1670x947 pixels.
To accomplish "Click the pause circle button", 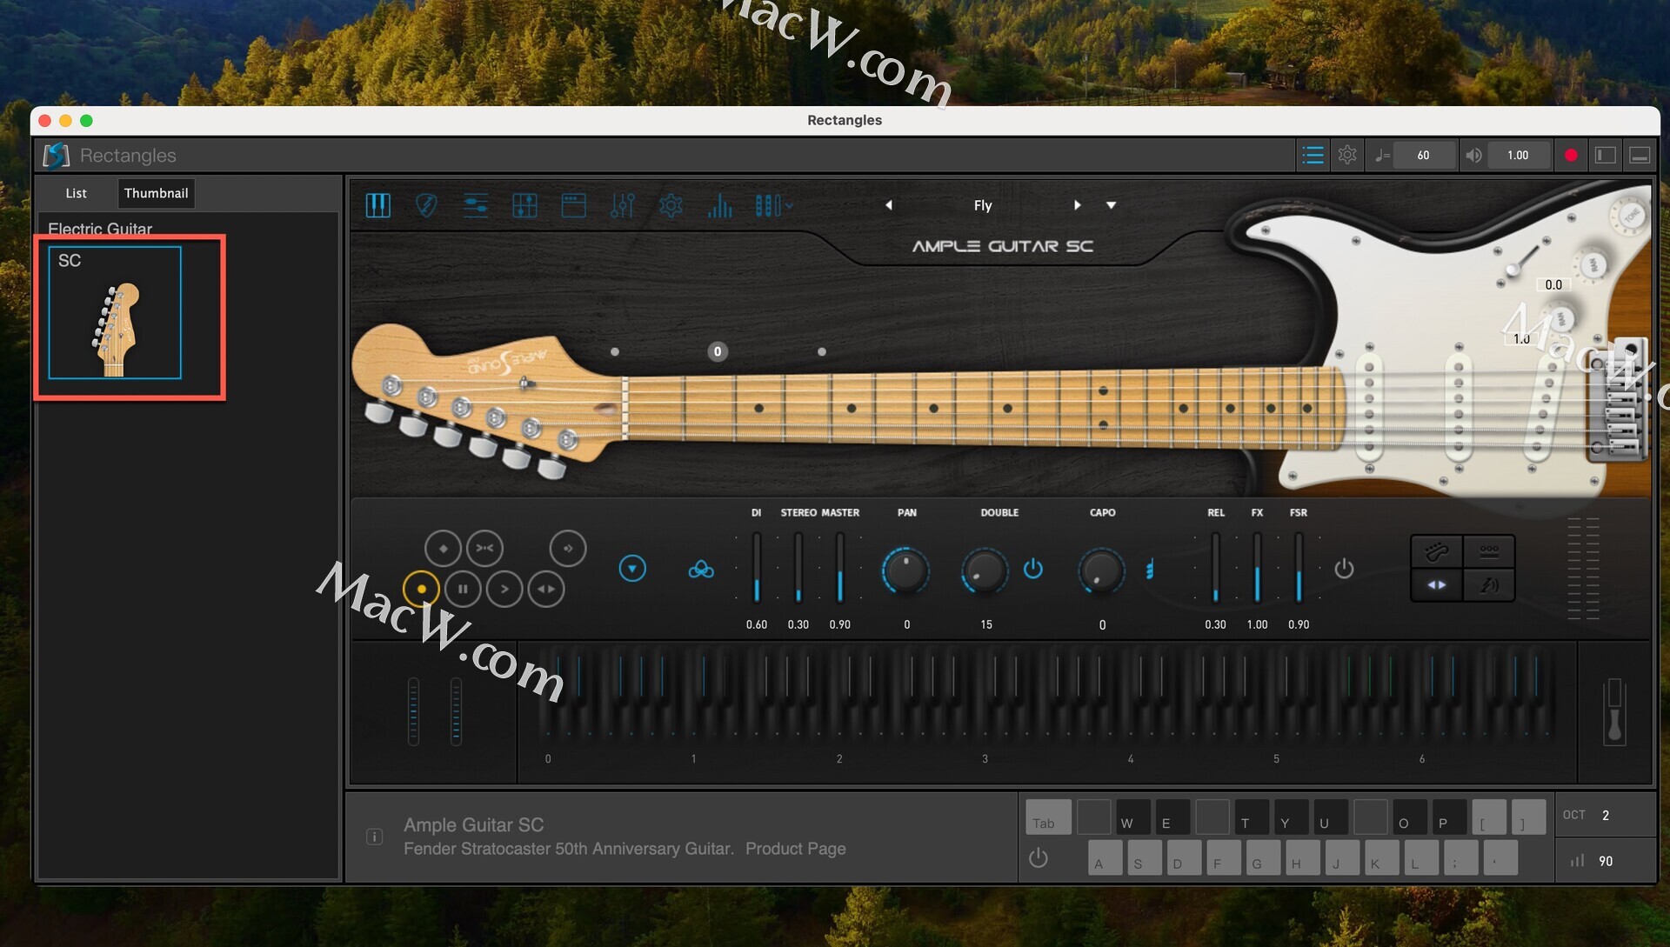I will pos(463,590).
